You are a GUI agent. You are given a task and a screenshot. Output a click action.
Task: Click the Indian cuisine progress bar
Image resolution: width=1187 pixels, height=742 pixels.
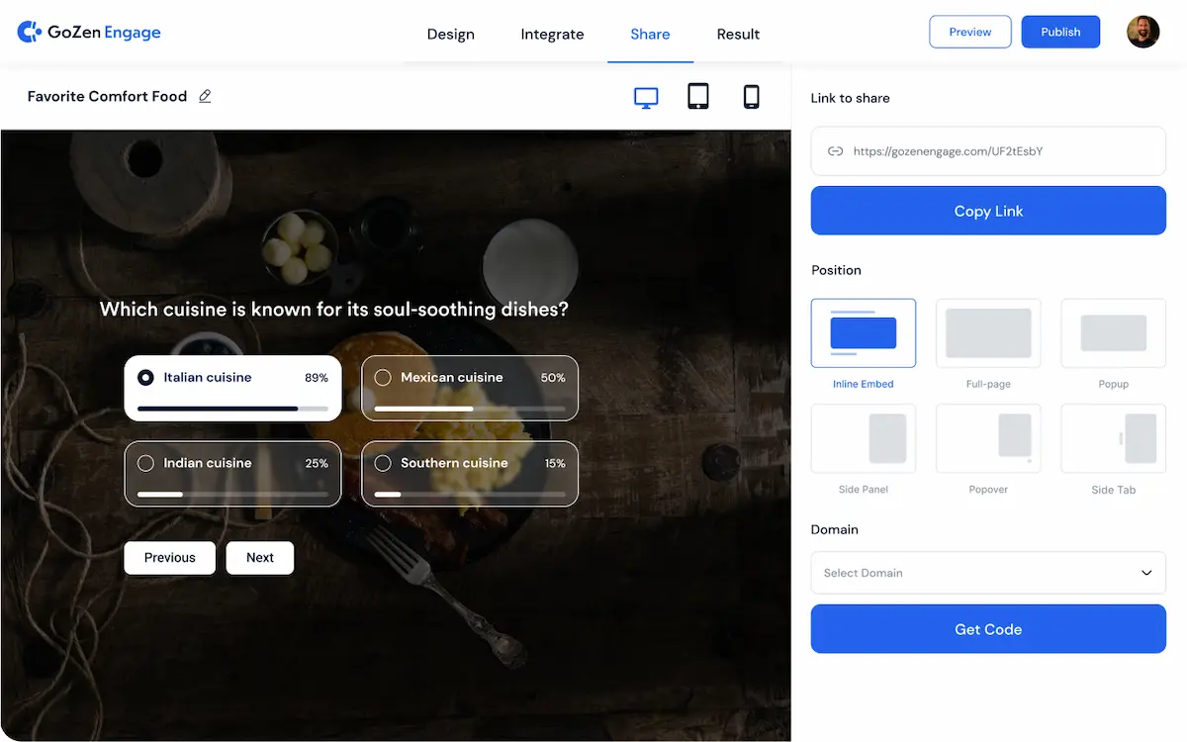click(x=232, y=494)
